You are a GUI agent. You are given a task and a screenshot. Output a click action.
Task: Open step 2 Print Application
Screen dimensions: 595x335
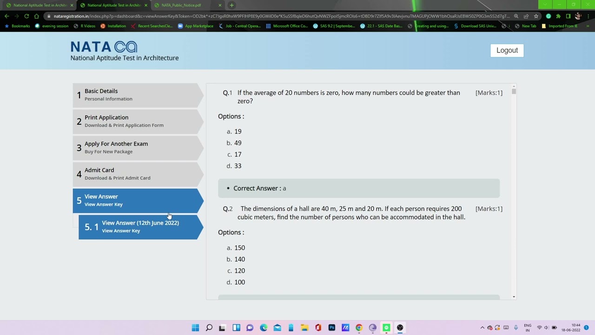coord(138,121)
